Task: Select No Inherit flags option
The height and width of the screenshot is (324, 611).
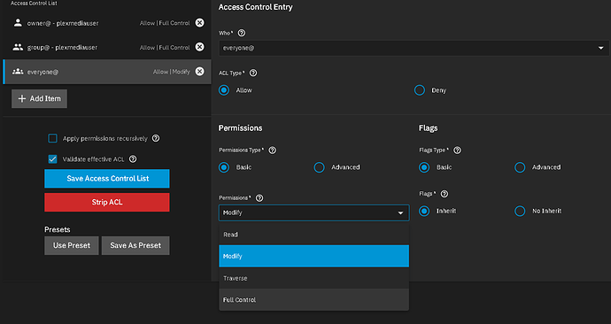Action: click(520, 211)
